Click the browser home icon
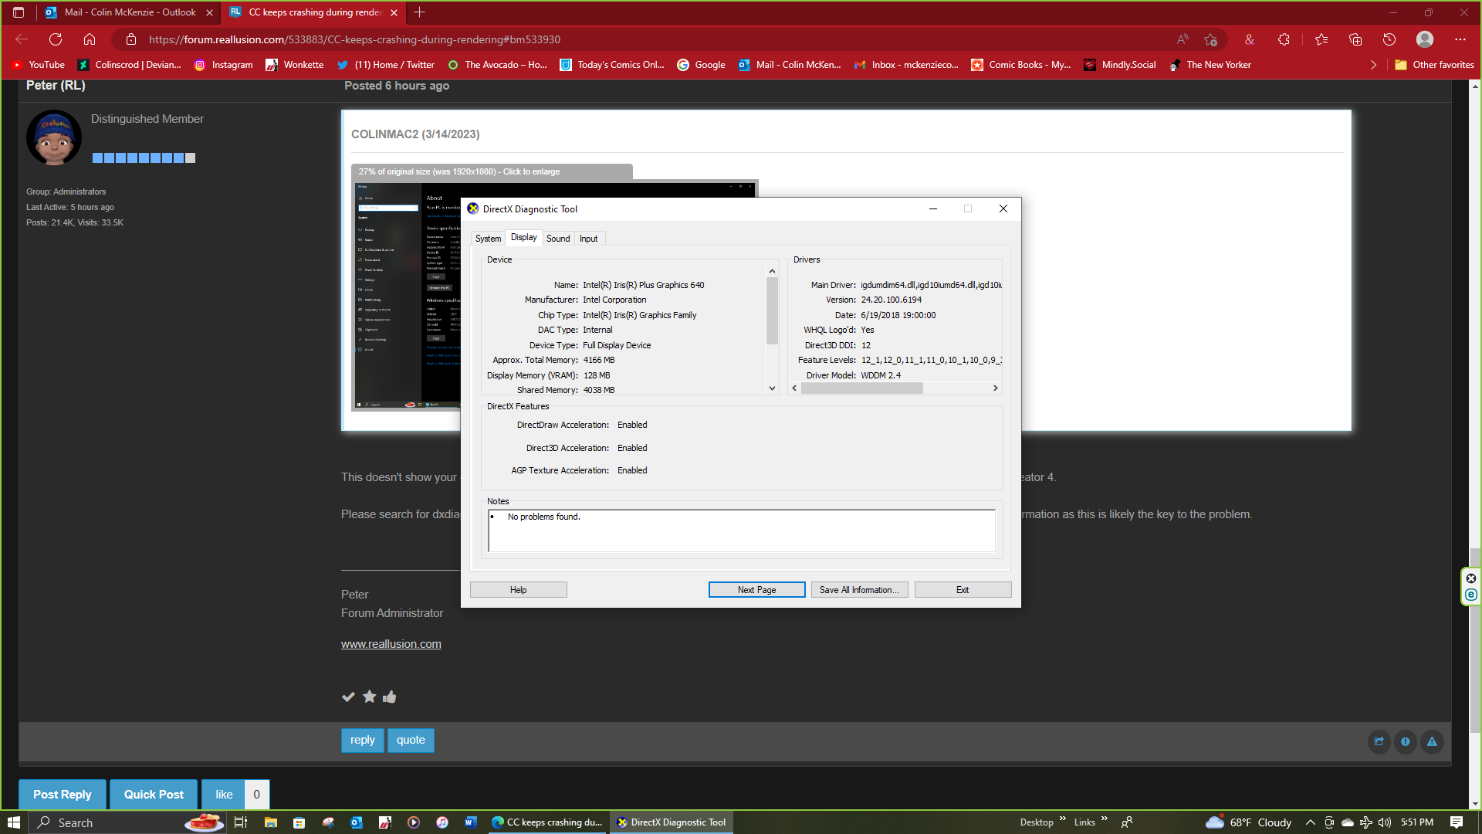The width and height of the screenshot is (1482, 834). 90,39
